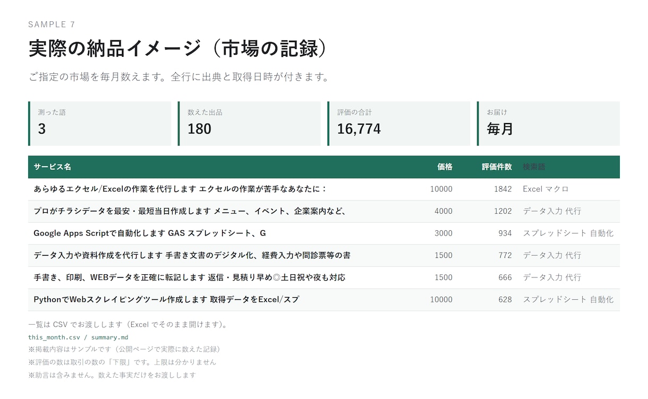Screen dimensions: 648x399
Task: Click the rating count 1202
Action: pyautogui.click(x=502, y=211)
